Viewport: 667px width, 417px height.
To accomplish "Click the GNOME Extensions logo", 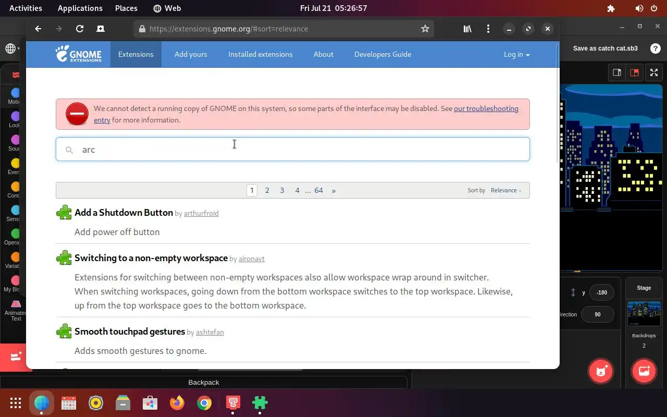I will click(79, 54).
